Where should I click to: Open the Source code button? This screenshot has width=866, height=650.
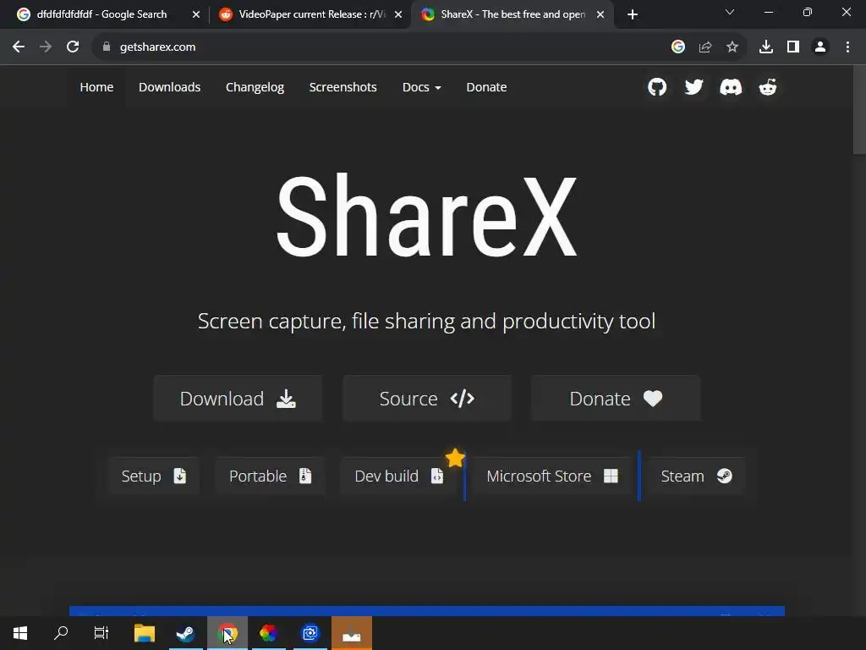[427, 399]
